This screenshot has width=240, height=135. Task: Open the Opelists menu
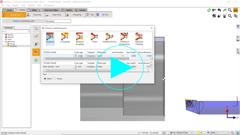(31, 5)
